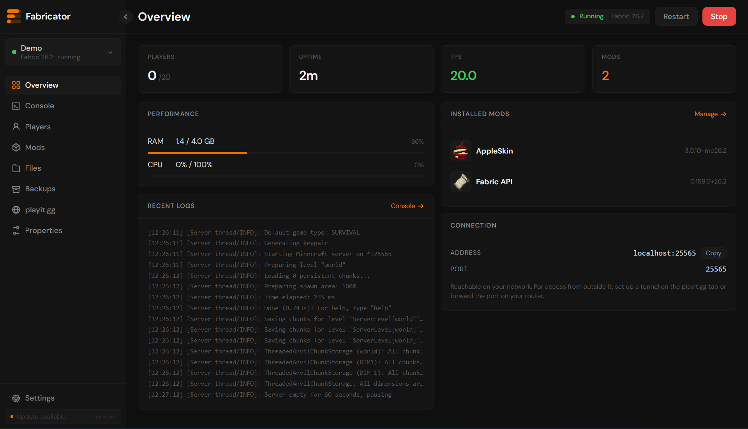This screenshot has height=429, width=748.
Task: Click the AppleSkin mod icon
Action: [x=461, y=151]
